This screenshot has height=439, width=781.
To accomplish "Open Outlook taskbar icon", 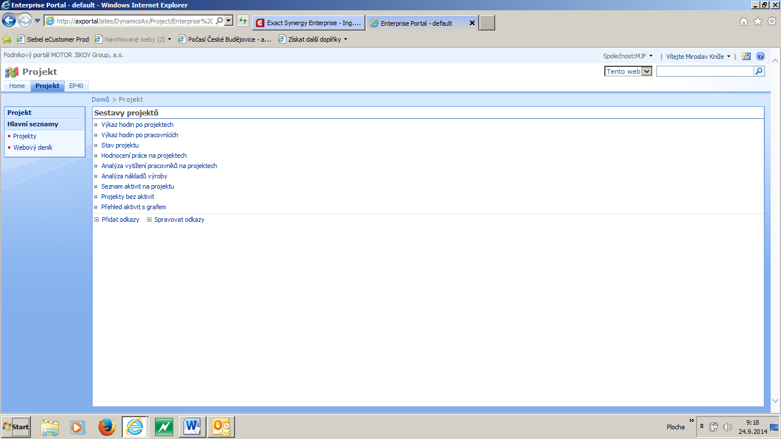I will pyautogui.click(x=221, y=427).
